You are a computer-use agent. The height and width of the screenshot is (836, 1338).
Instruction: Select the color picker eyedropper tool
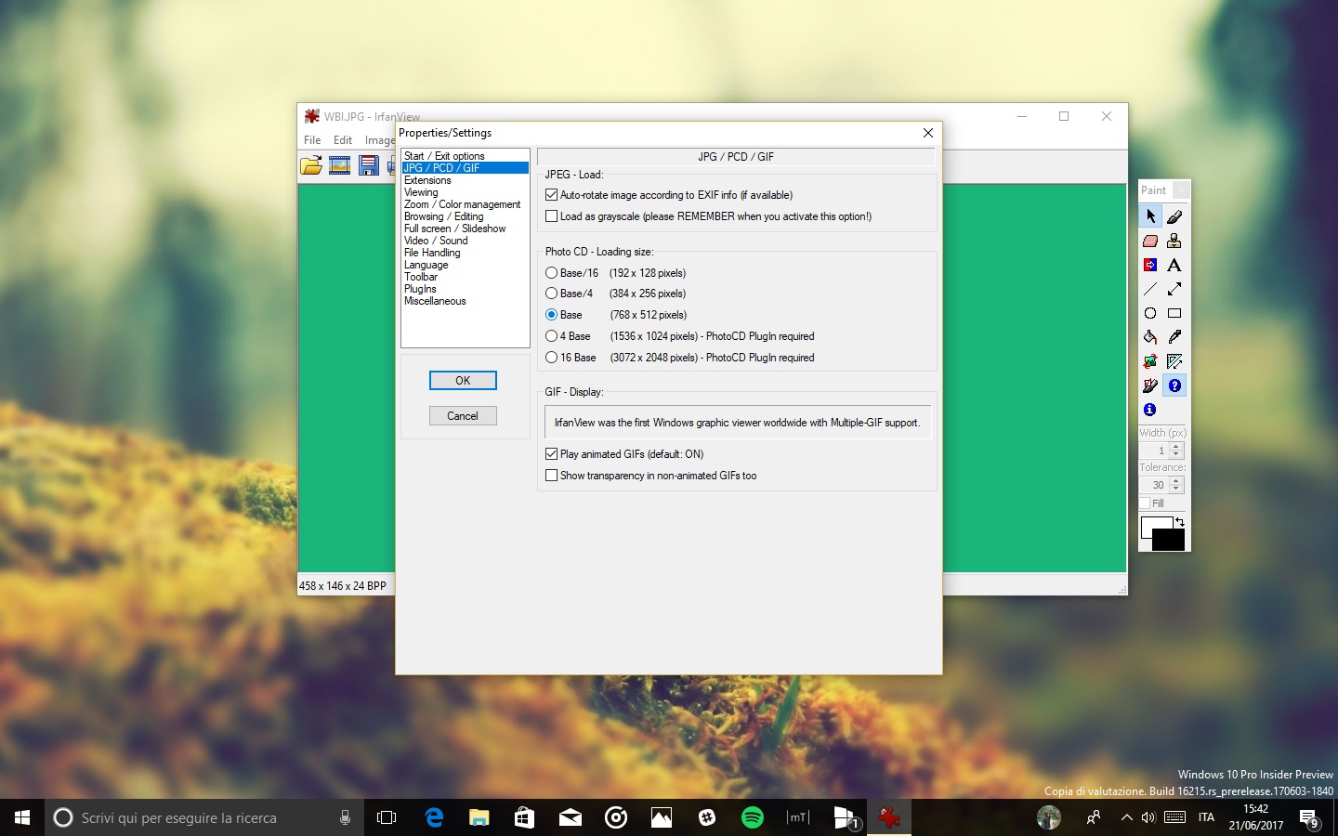(1174, 337)
